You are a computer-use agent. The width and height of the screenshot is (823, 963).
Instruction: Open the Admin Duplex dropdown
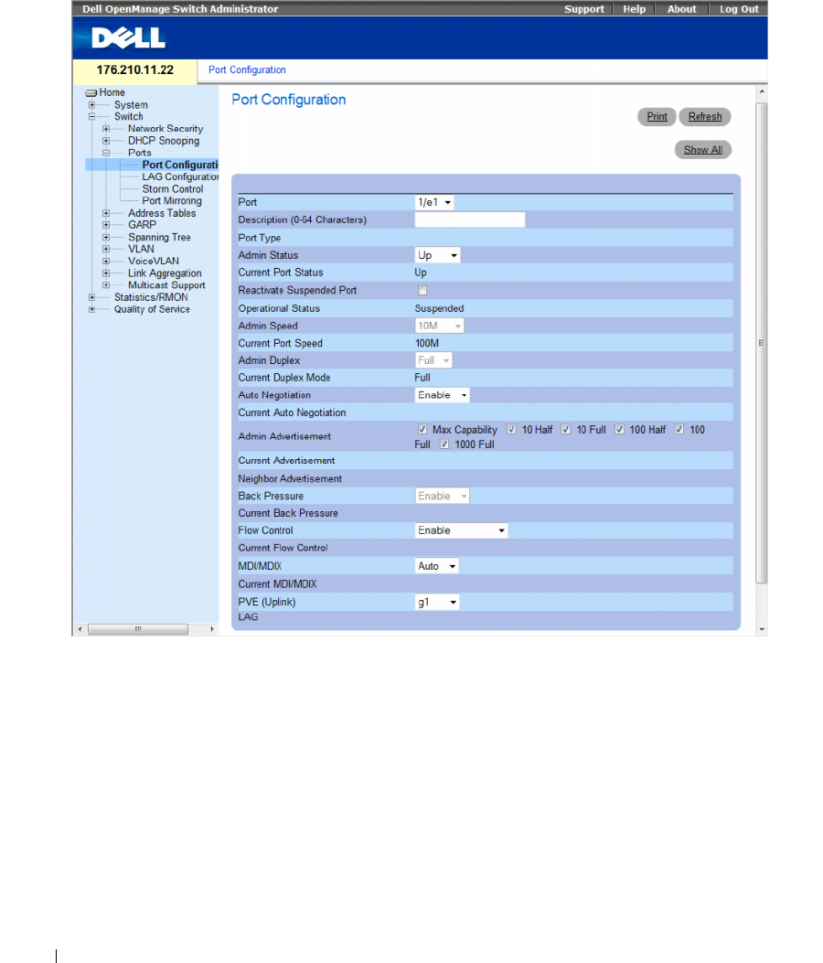coord(433,360)
